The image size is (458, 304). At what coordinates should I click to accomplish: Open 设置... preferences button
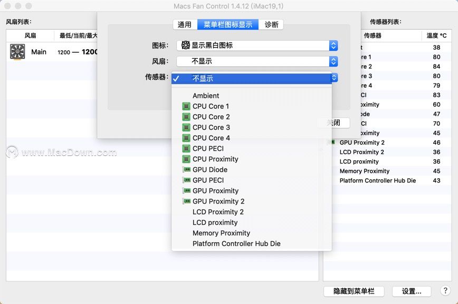pyautogui.click(x=411, y=291)
